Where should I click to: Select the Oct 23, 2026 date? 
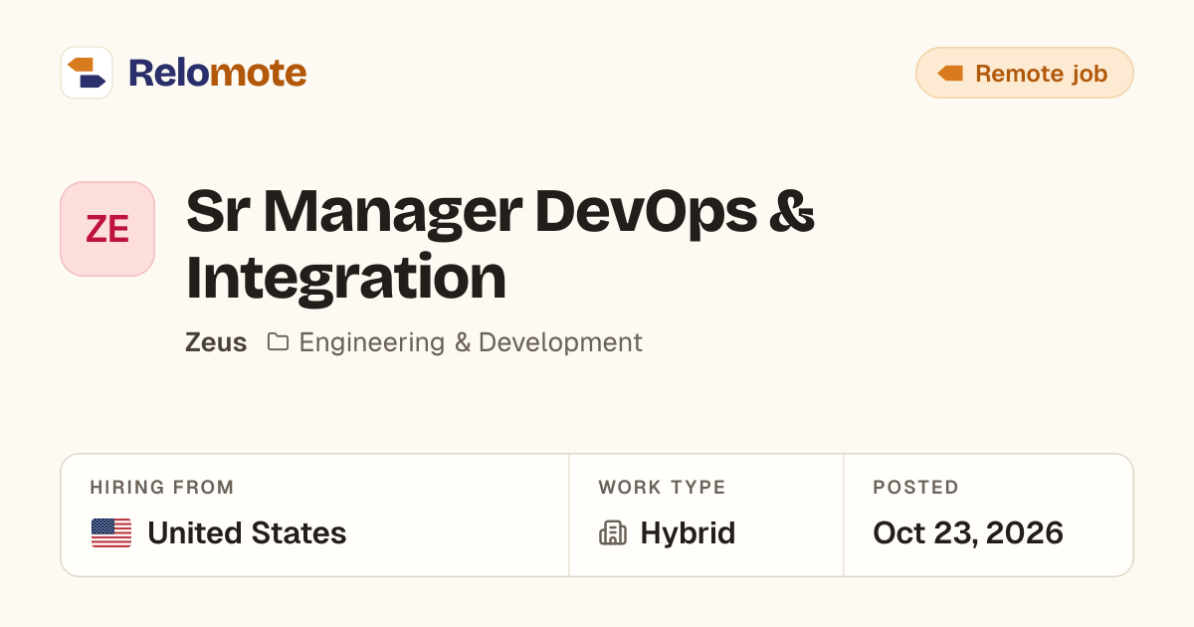(x=968, y=533)
